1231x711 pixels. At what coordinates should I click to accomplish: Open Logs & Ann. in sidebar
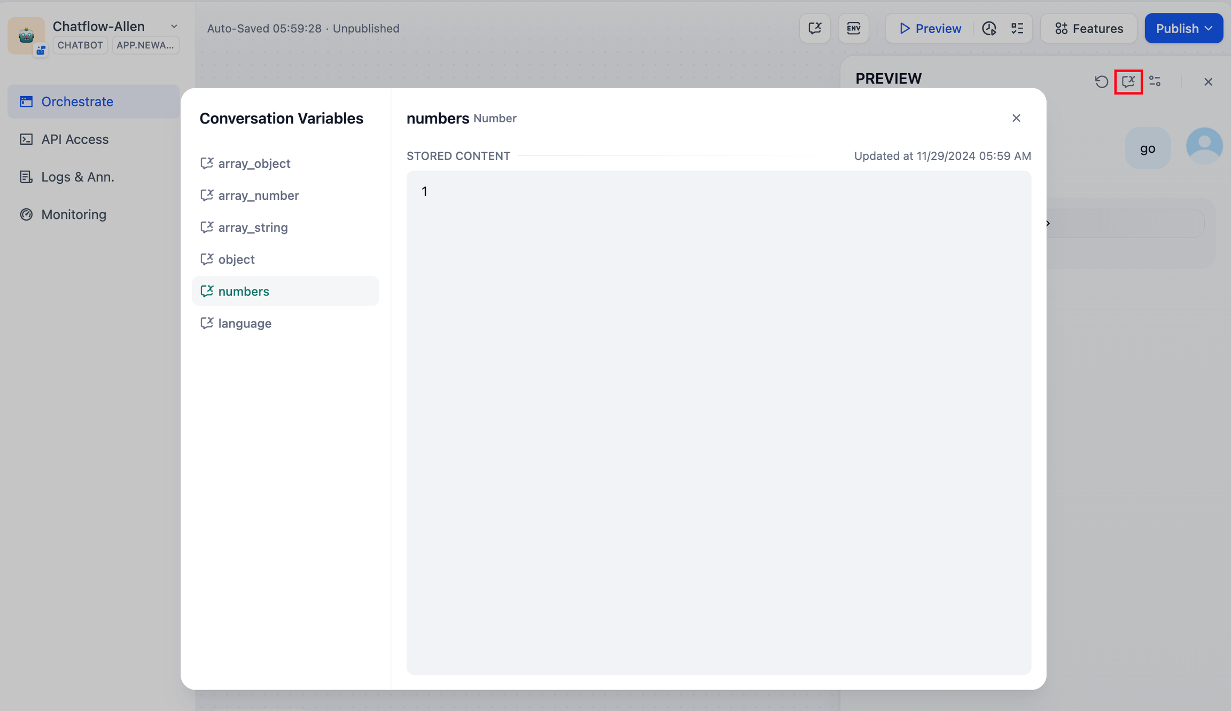(77, 176)
